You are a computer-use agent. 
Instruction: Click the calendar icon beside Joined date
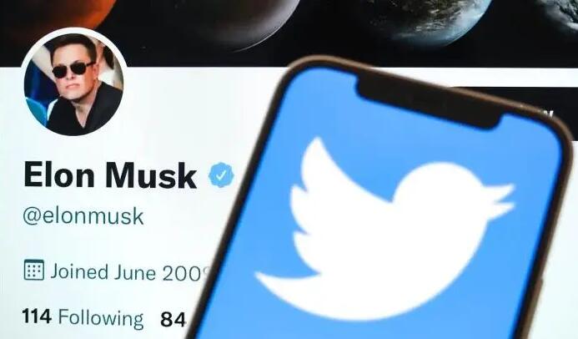pos(34,271)
